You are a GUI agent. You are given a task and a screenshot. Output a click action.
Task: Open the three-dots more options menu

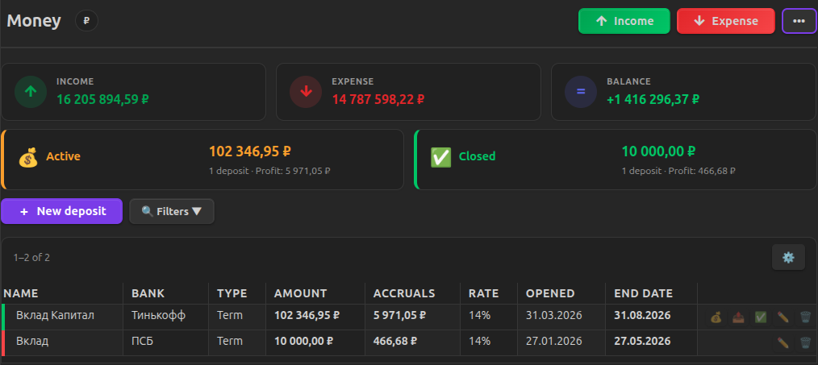798,22
